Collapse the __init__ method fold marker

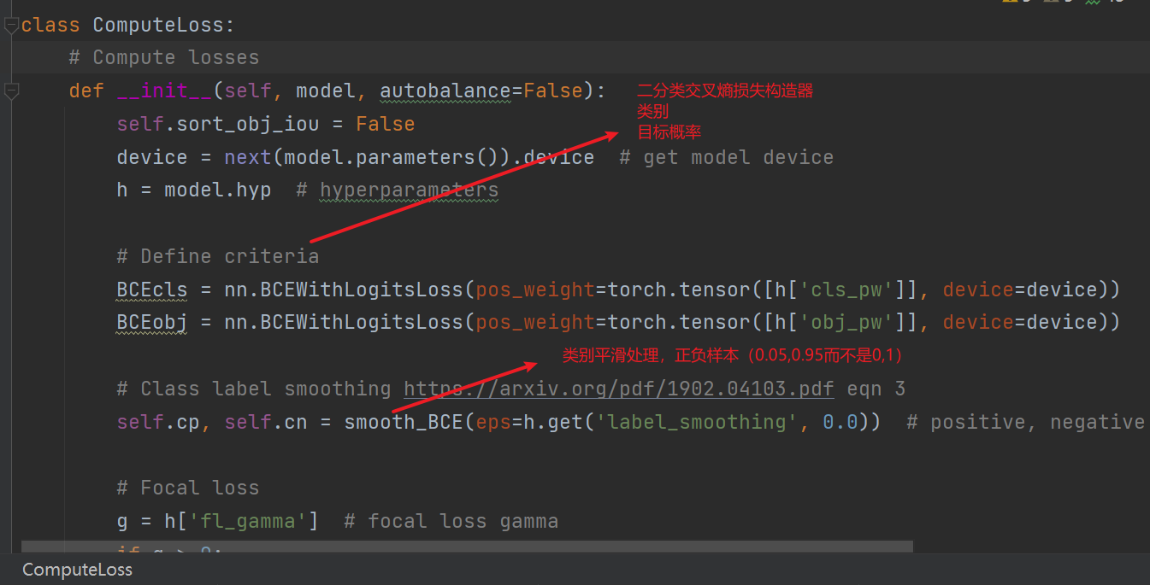[10, 91]
